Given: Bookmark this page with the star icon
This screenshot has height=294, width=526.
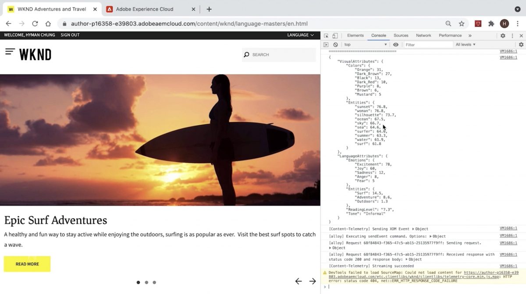Looking at the screenshot, I should [462, 24].
